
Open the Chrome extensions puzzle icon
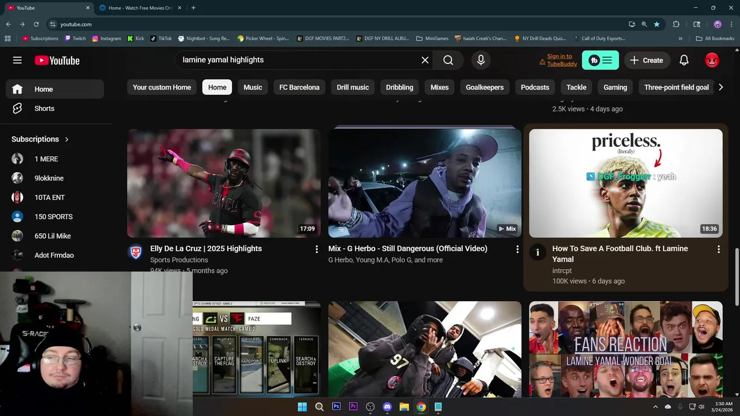[676, 24]
